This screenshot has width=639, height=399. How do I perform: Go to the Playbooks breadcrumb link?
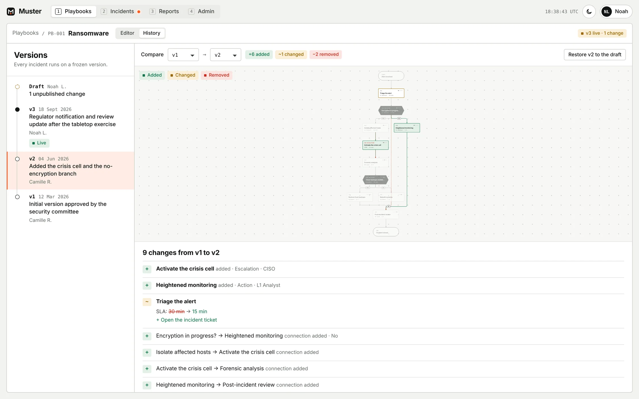pos(25,33)
